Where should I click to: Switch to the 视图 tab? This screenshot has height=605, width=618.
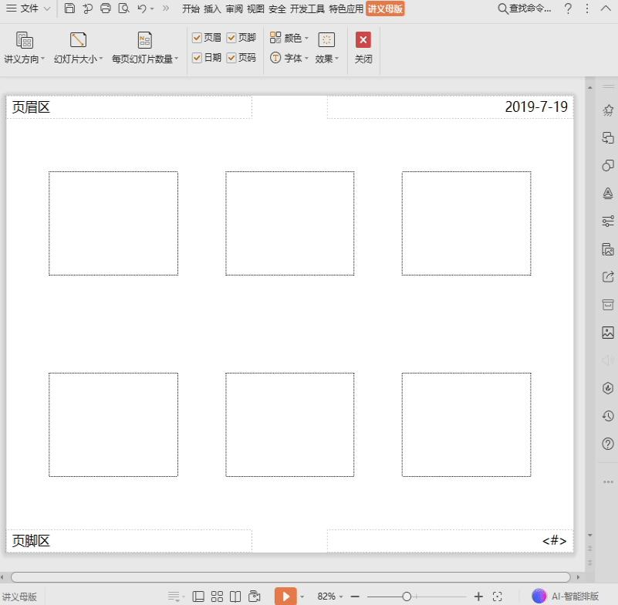[255, 8]
